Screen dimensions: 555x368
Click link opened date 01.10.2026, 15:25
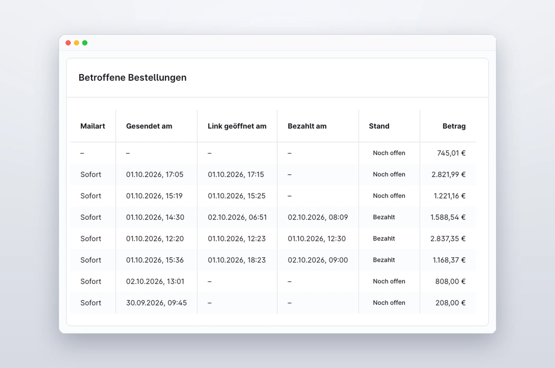pos(237,196)
